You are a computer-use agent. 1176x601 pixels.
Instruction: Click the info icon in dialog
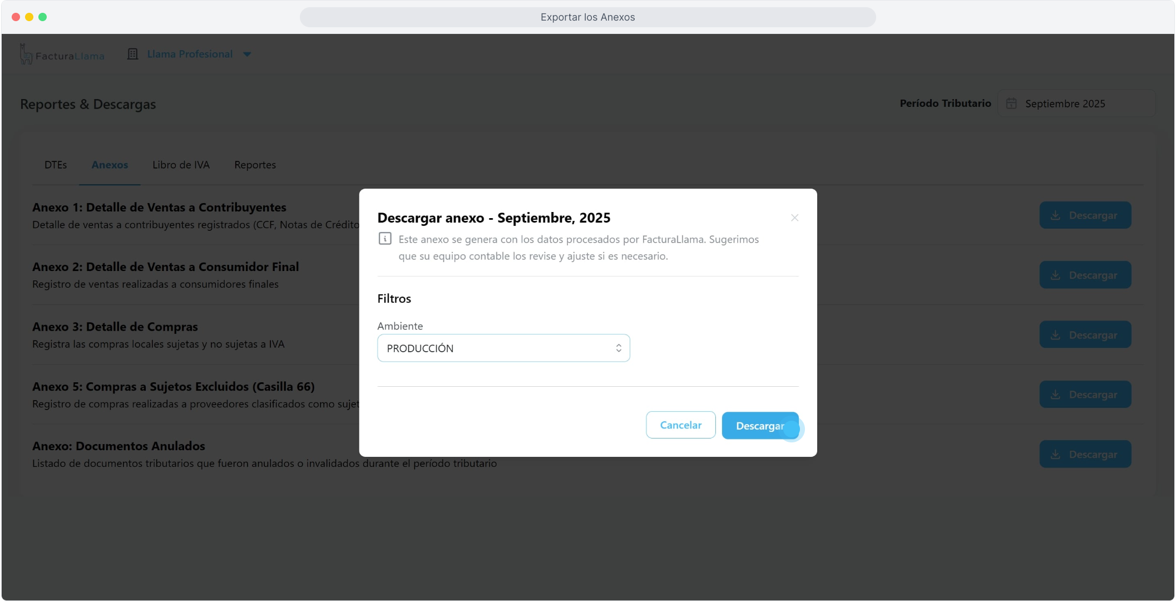pos(384,239)
